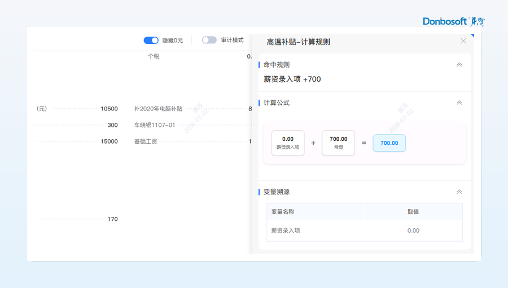The image size is (508, 288).
Task: Enable the 审计模式 switch
Action: coord(209,40)
